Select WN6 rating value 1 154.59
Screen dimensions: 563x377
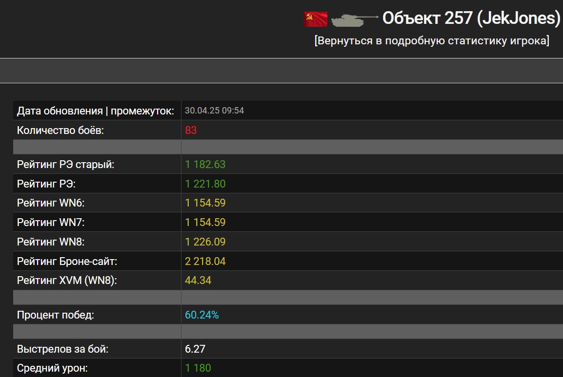tap(205, 203)
